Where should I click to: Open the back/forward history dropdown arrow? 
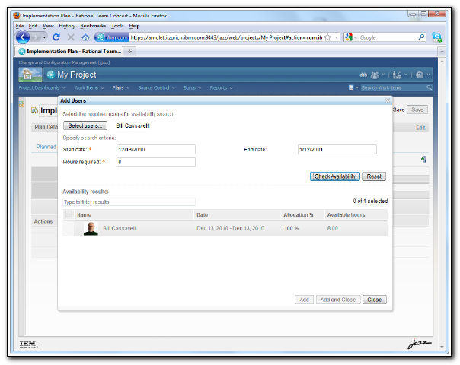[x=44, y=37]
